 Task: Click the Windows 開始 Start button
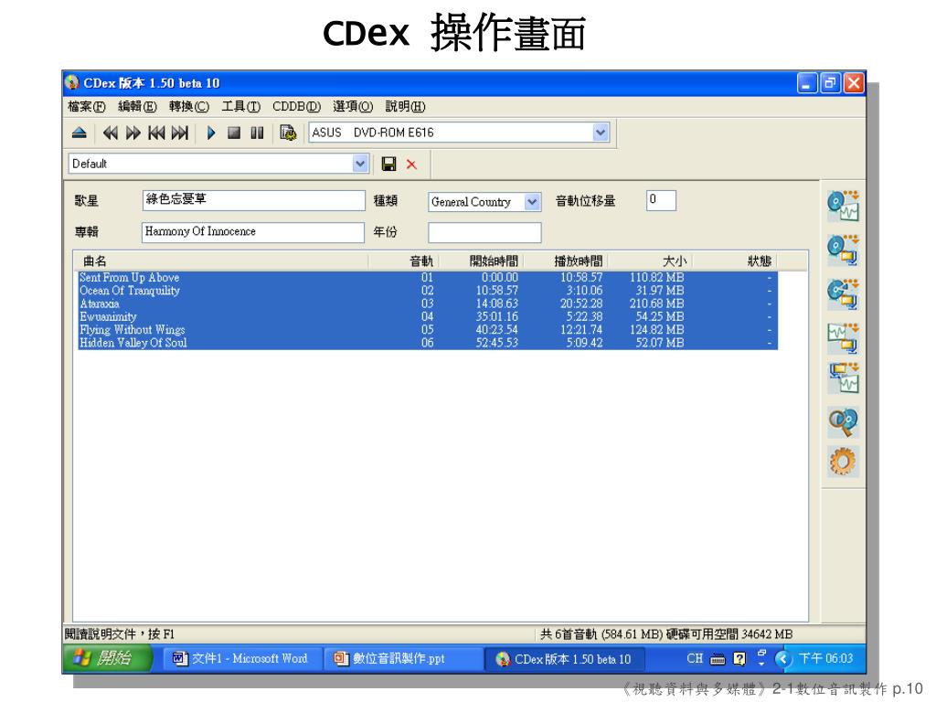pos(107,658)
